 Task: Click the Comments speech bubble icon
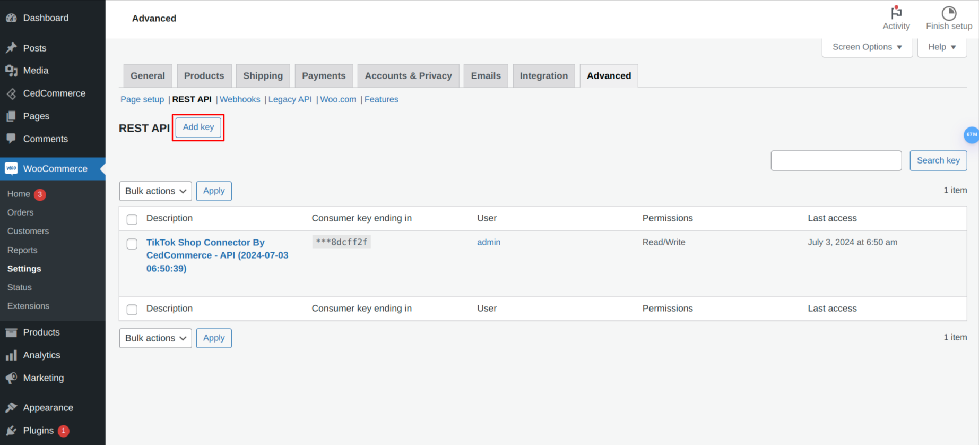coord(11,139)
